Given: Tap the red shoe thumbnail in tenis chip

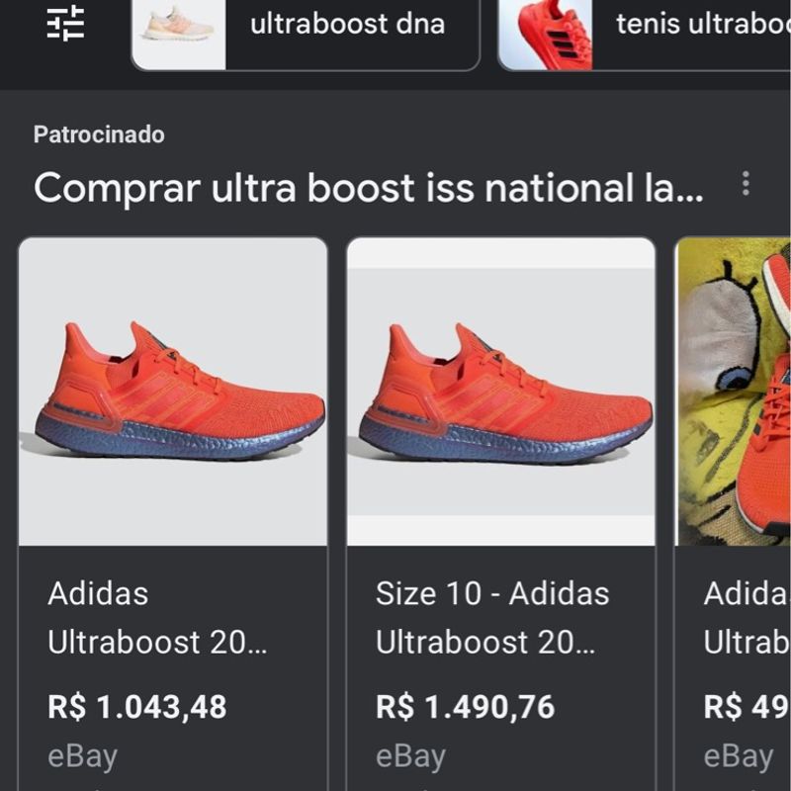Looking at the screenshot, I should coord(546,34).
